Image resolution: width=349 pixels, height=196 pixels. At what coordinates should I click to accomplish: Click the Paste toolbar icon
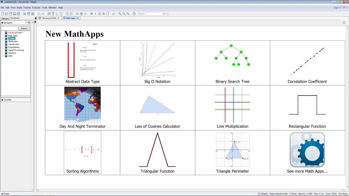33,14
